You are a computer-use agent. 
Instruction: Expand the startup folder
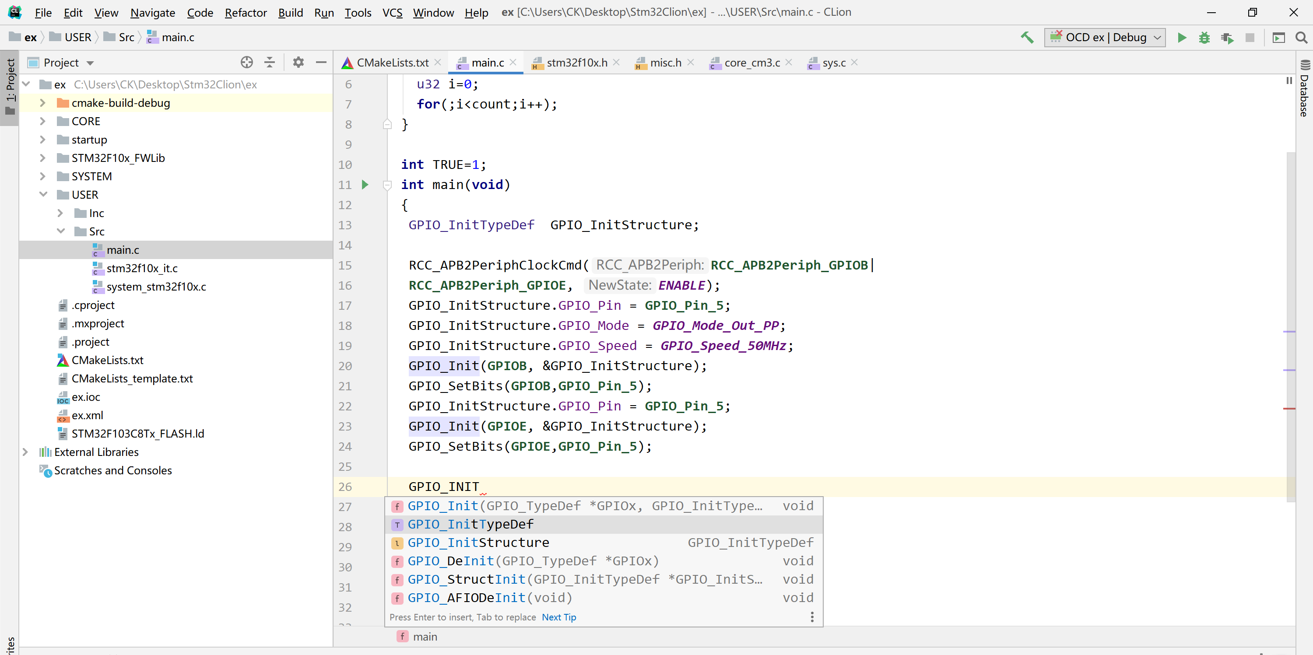tap(43, 140)
